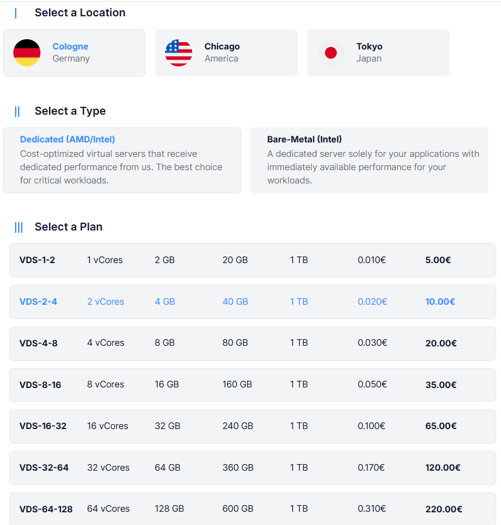Select the VDS-1-2 plan row

coord(252,260)
